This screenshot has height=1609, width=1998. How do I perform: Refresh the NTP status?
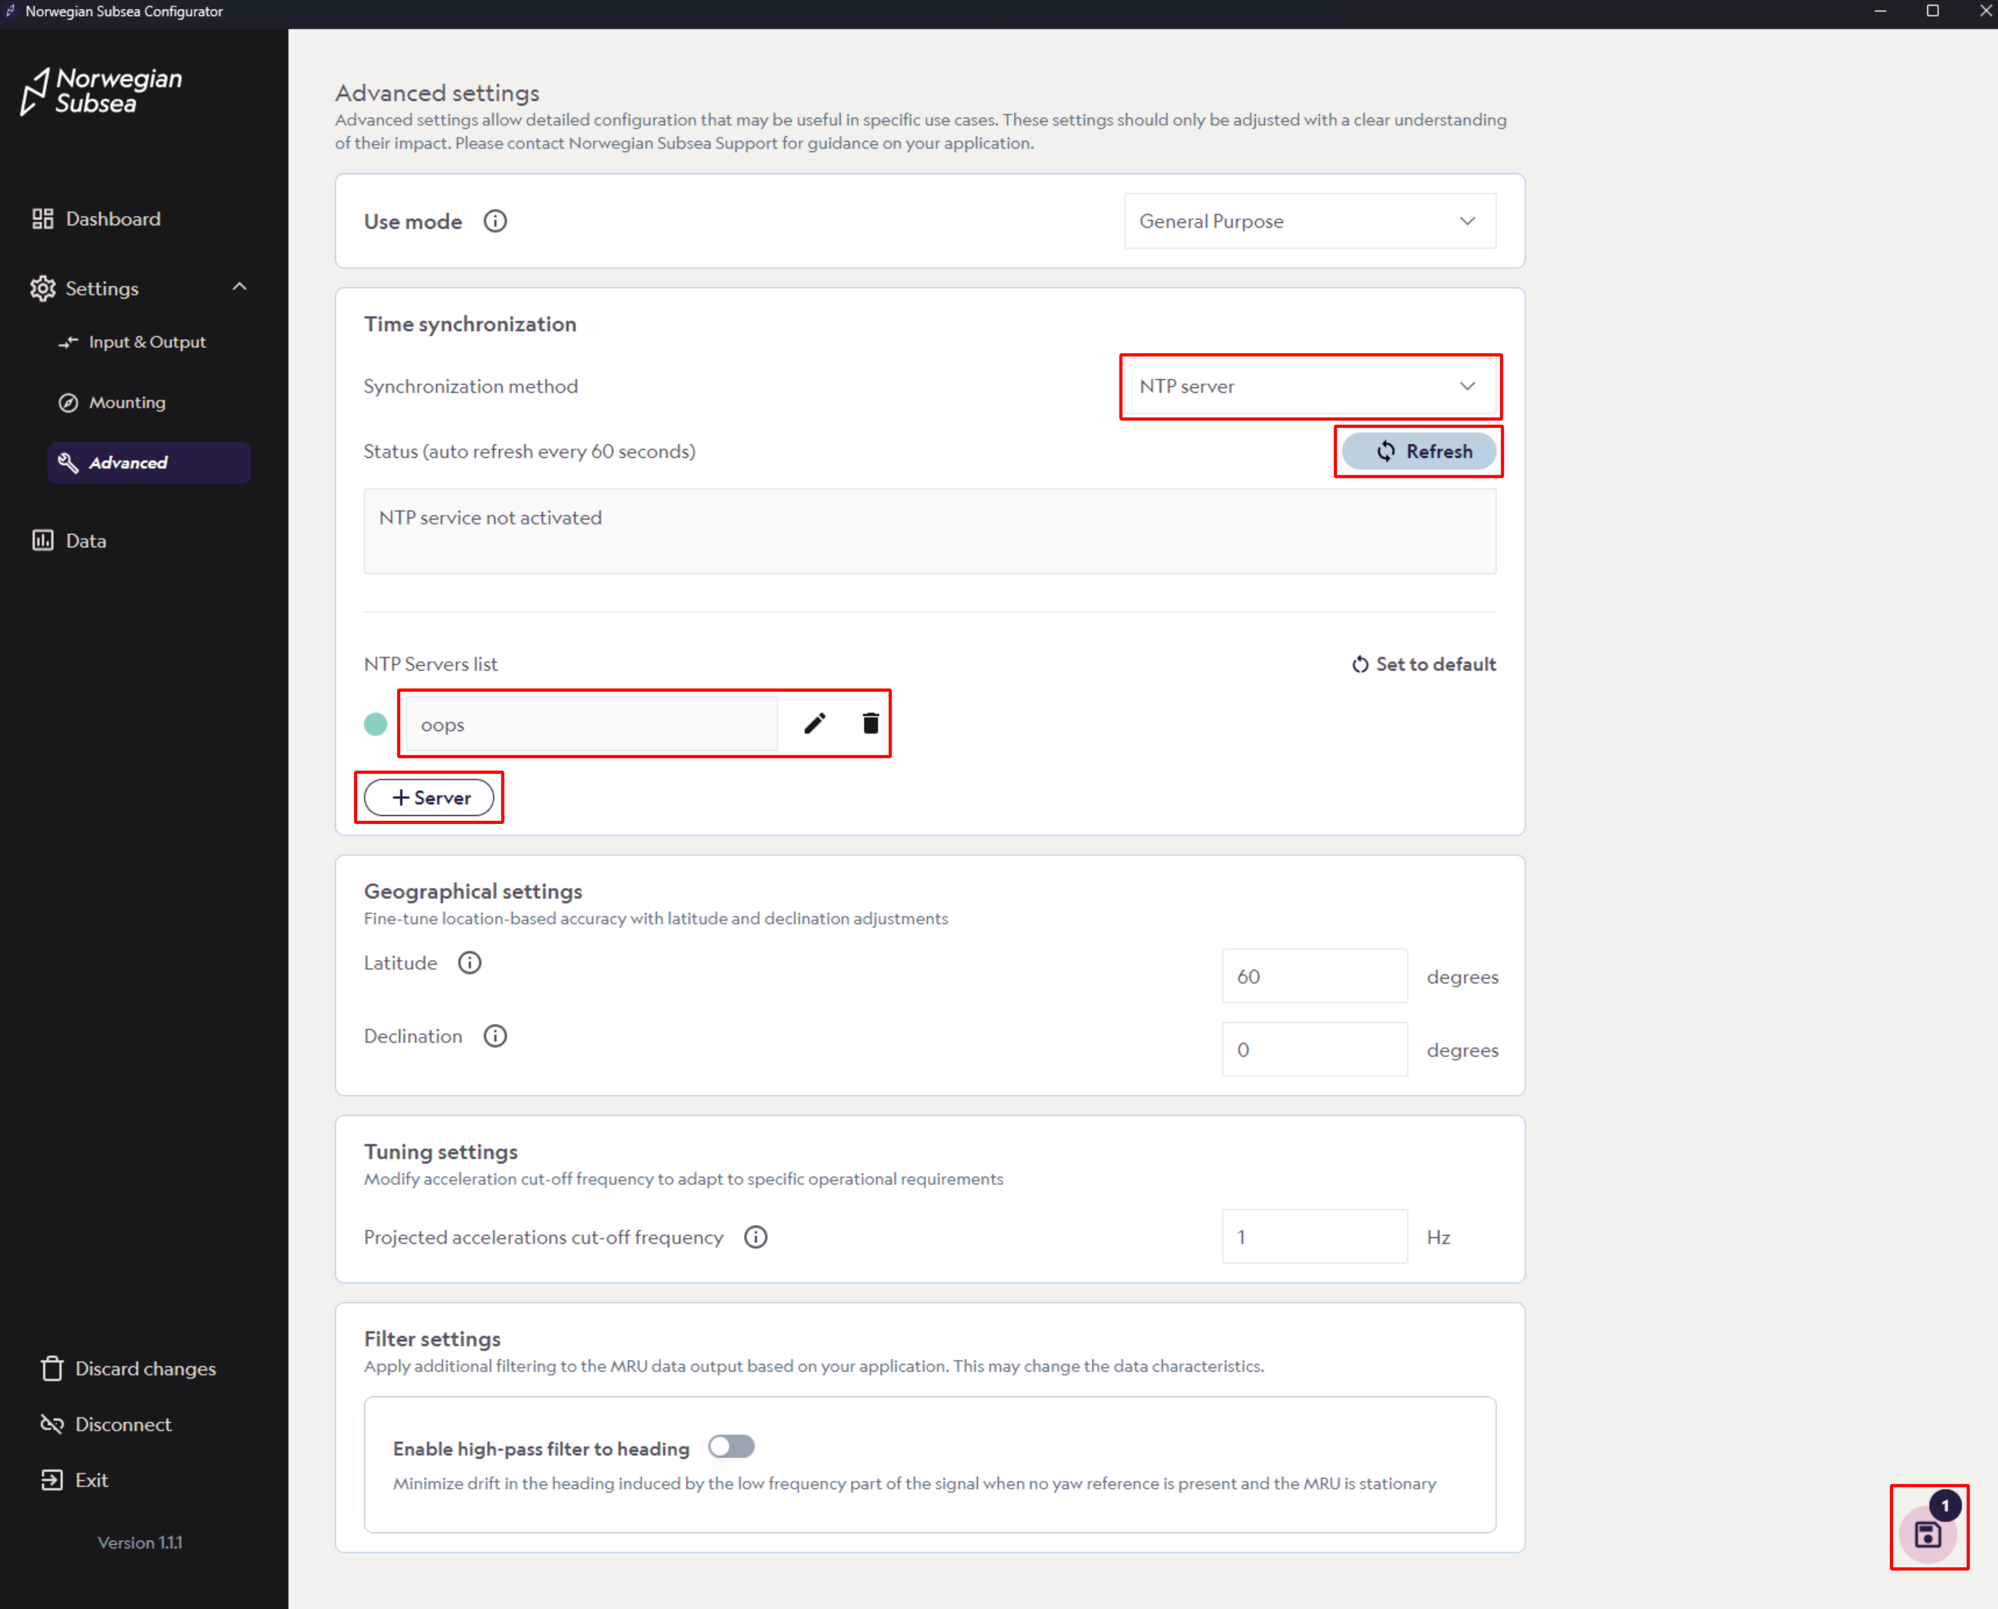(1419, 451)
